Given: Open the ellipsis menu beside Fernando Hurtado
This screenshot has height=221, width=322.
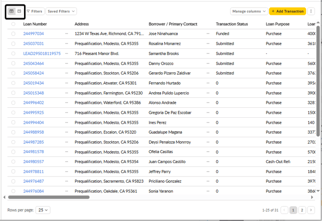Looking at the screenshot, I should 208,83.
